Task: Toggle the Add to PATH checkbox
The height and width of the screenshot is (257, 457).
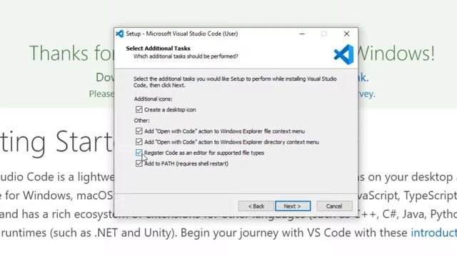Action: click(139, 163)
